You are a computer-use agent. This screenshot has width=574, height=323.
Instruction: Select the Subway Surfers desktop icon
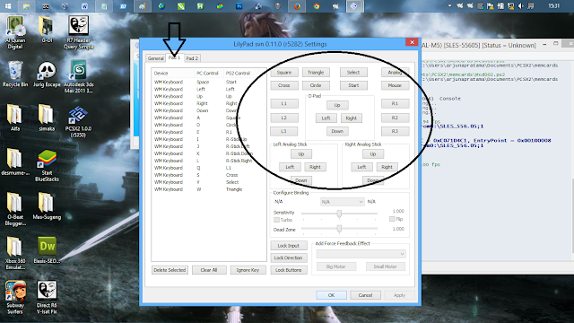coord(15,297)
